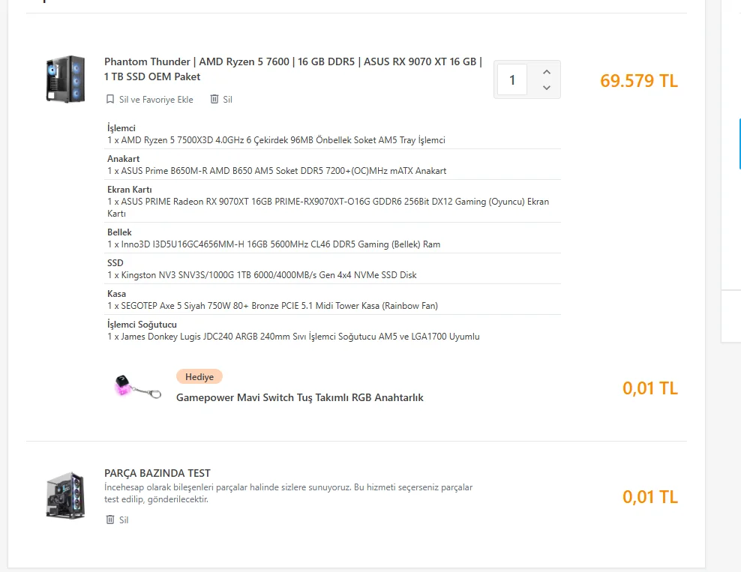This screenshot has width=741, height=572.
Task: Click the Ekran Kartı heading
Action: coord(130,190)
